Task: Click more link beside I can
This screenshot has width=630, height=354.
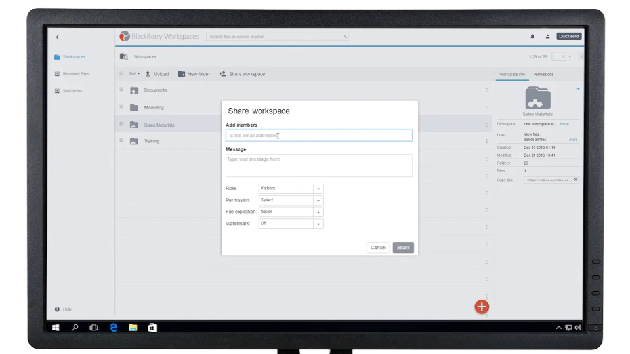Action: tap(573, 140)
